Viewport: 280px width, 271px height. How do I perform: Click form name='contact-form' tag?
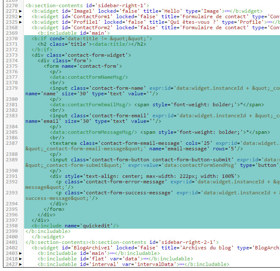(x=83, y=66)
